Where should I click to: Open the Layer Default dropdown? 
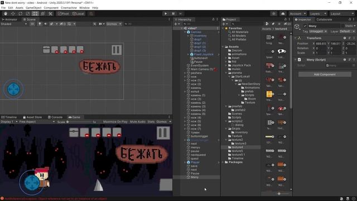[347, 31]
